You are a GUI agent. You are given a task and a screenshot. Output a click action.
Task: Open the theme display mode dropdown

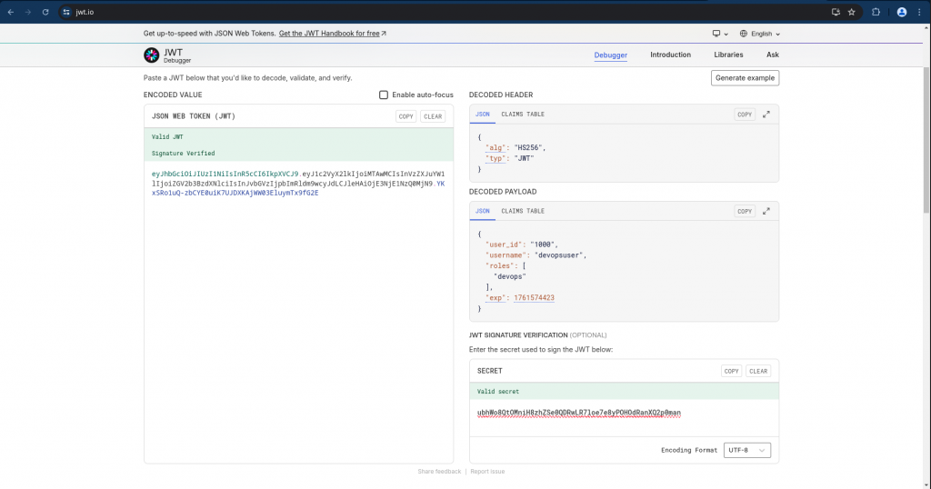coord(720,34)
